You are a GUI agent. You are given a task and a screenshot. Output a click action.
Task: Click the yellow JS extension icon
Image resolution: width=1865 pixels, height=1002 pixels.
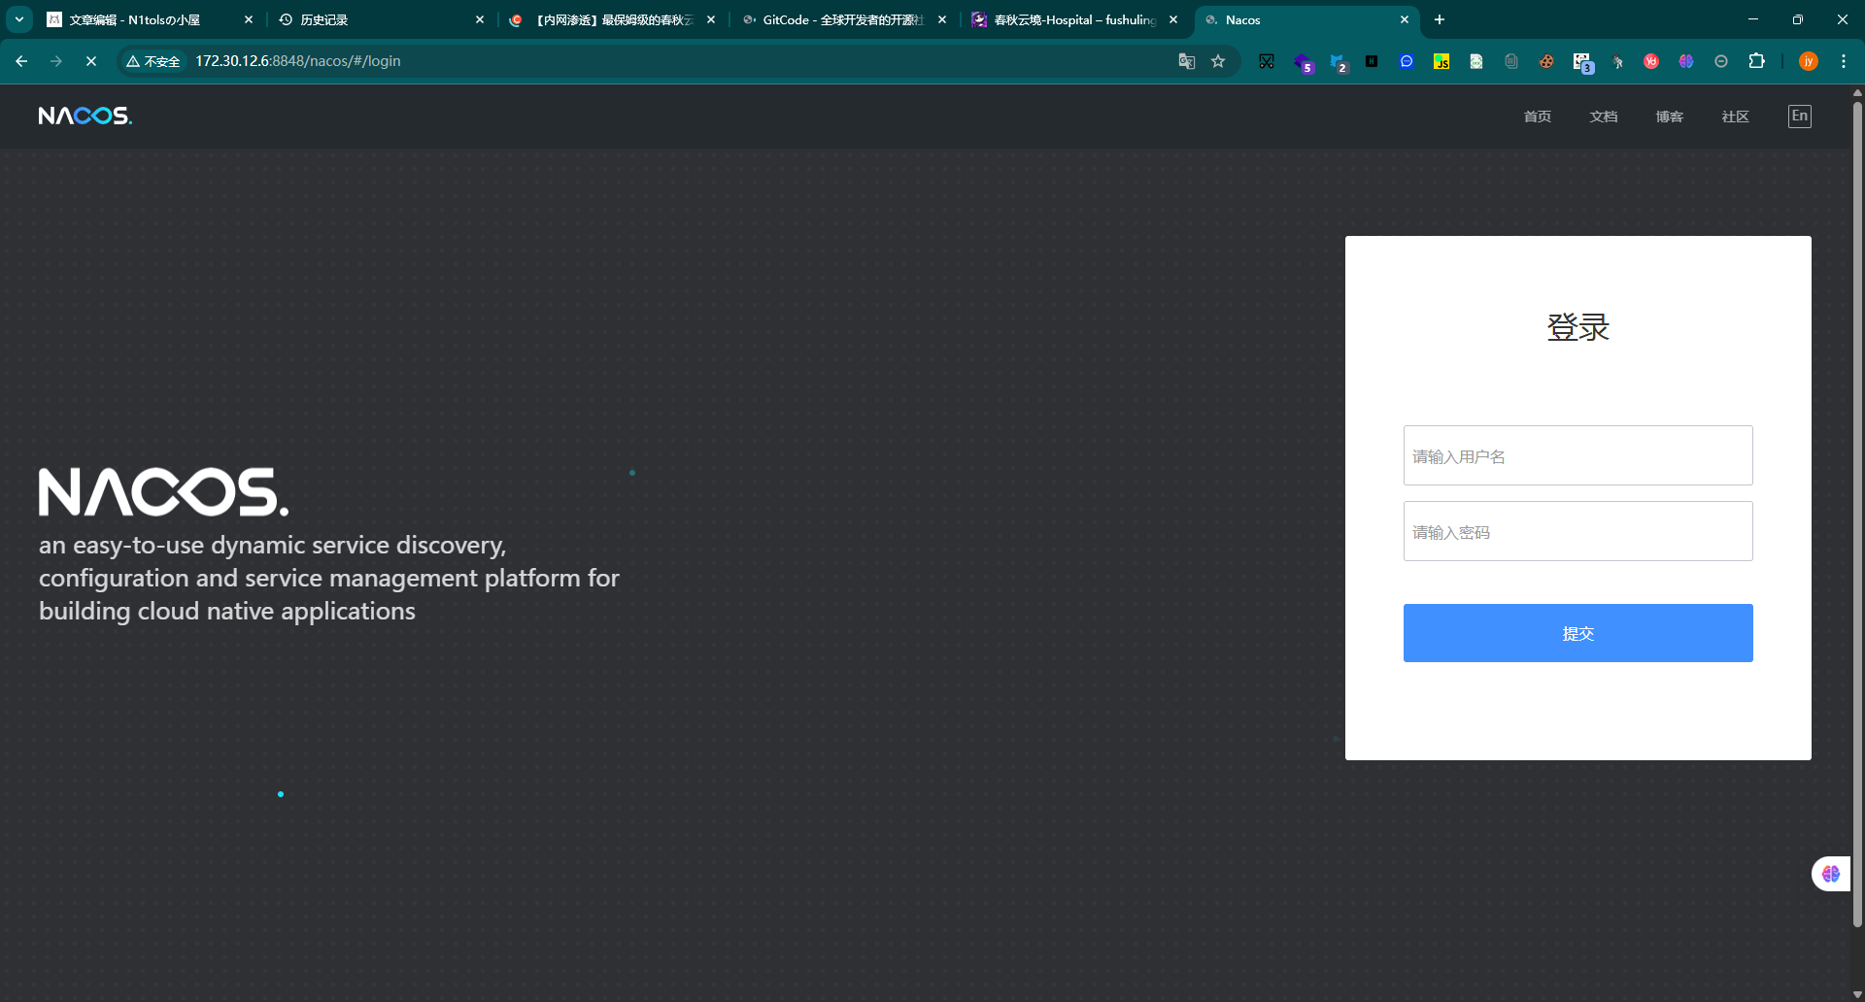tap(1441, 61)
